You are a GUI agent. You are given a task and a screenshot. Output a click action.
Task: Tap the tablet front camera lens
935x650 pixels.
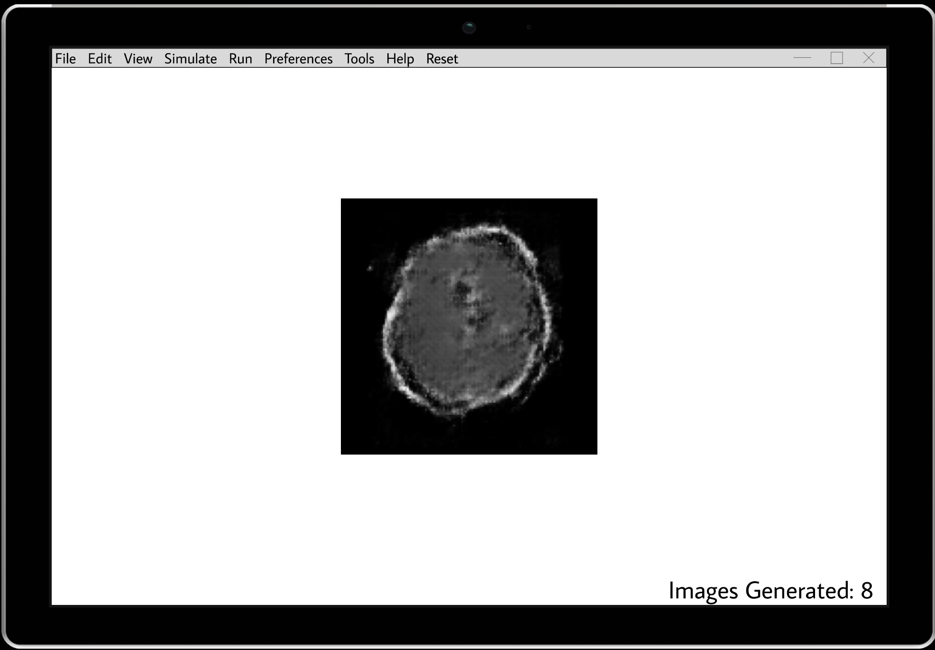(x=469, y=28)
